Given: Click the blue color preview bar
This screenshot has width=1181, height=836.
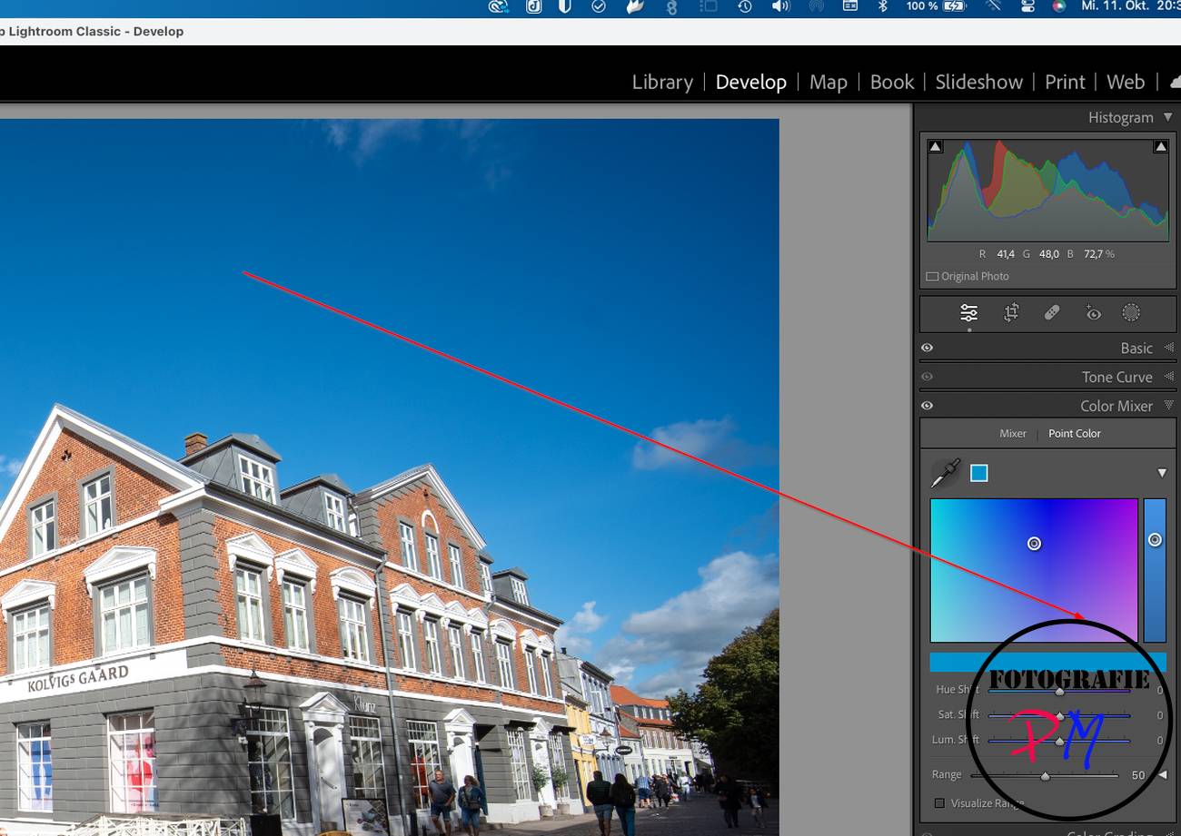Looking at the screenshot, I should pyautogui.click(x=1047, y=662).
